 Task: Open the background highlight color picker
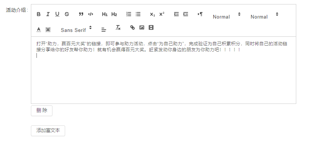click(48, 30)
